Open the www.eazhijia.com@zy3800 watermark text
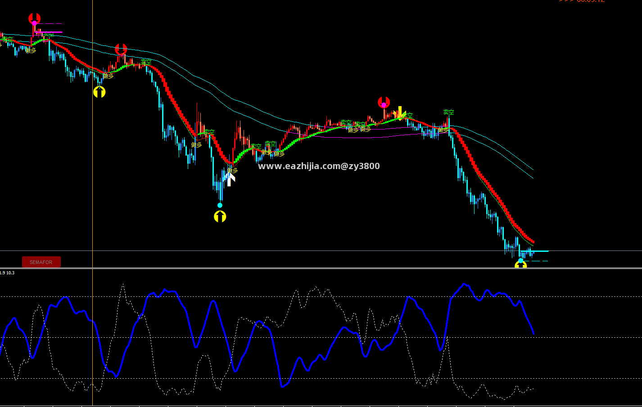 click(319, 166)
